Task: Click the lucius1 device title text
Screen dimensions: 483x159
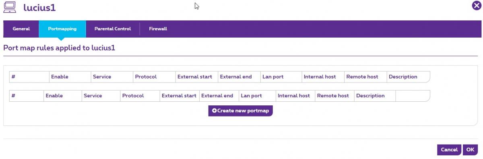Action: pyautogui.click(x=39, y=7)
